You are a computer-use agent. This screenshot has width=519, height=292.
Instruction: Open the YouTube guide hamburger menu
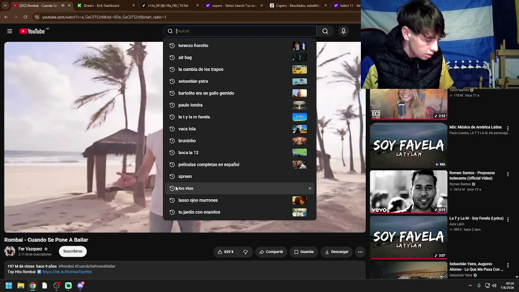[10, 31]
